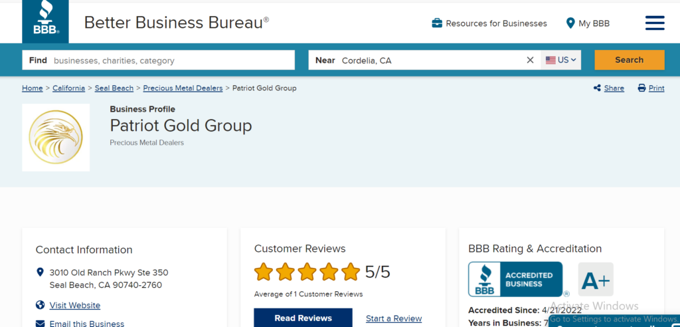
Task: Click the Read Reviews button
Action: pos(303,318)
